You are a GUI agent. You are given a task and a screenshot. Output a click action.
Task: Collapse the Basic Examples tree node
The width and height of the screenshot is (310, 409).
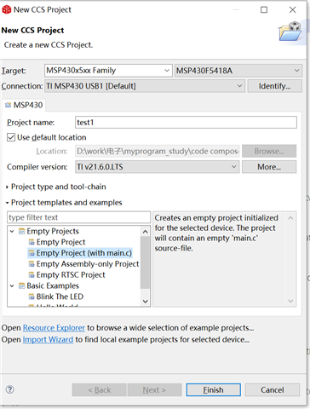12,285
